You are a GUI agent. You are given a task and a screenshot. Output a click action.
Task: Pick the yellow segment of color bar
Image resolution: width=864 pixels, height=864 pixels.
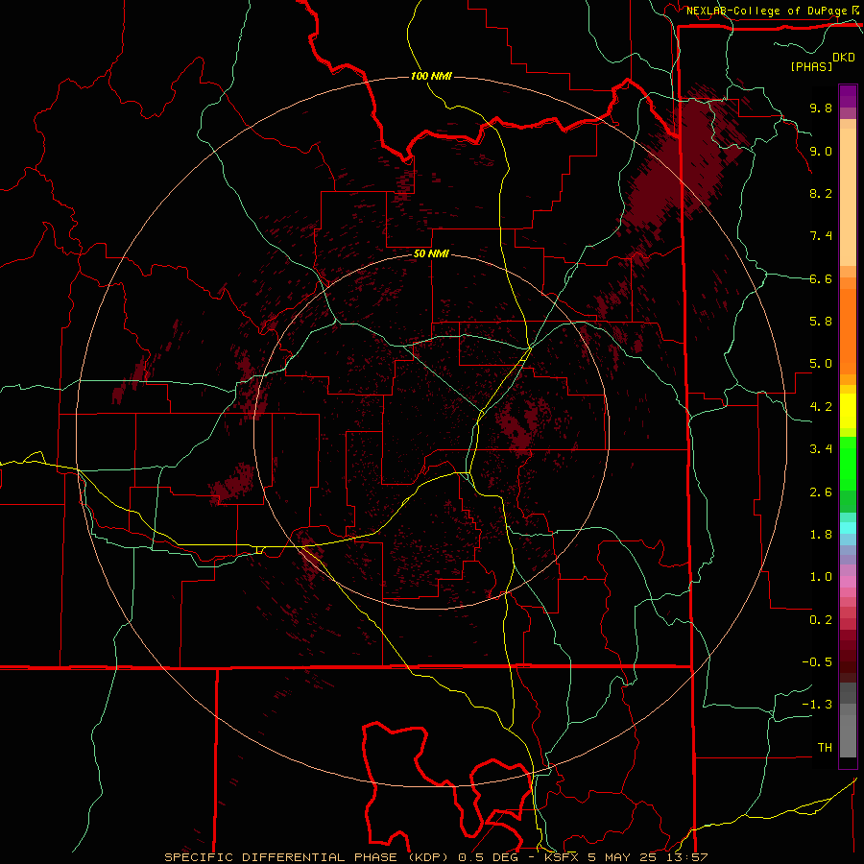tap(848, 411)
